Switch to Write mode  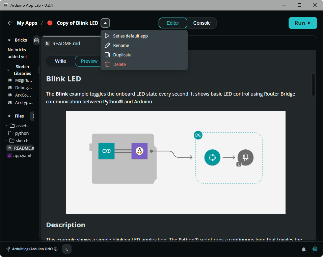pyautogui.click(x=60, y=61)
